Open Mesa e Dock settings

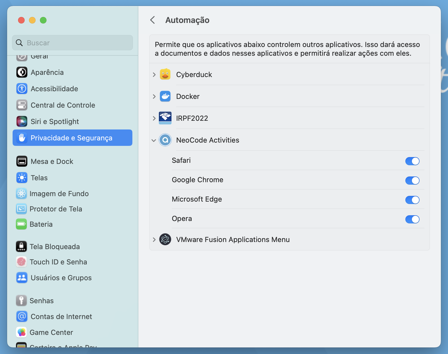[72, 161]
